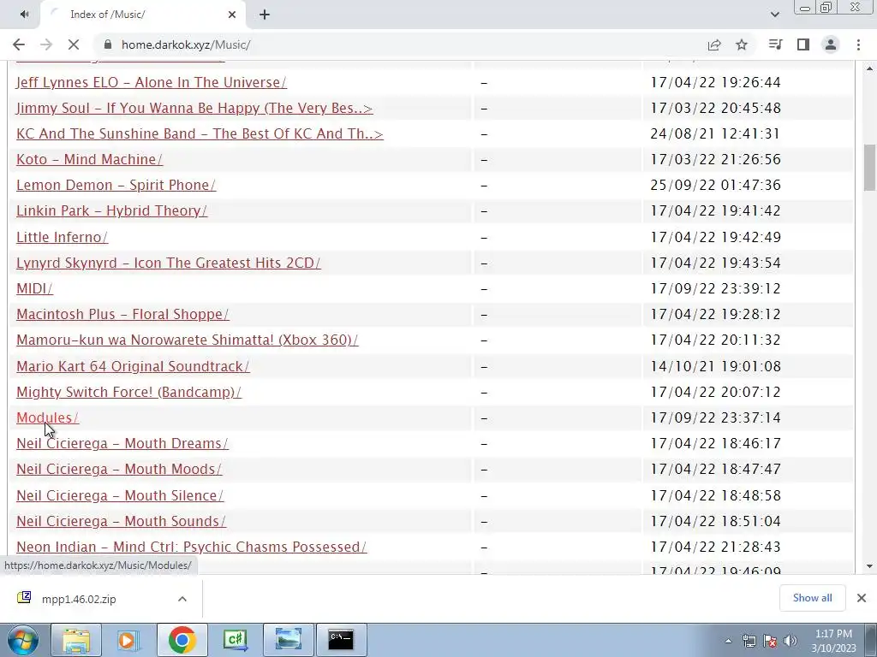Open the Little Inferno folder

62,237
